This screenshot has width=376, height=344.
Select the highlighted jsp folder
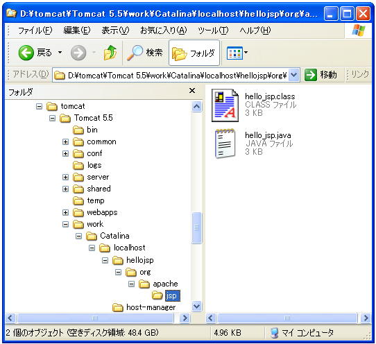click(173, 296)
